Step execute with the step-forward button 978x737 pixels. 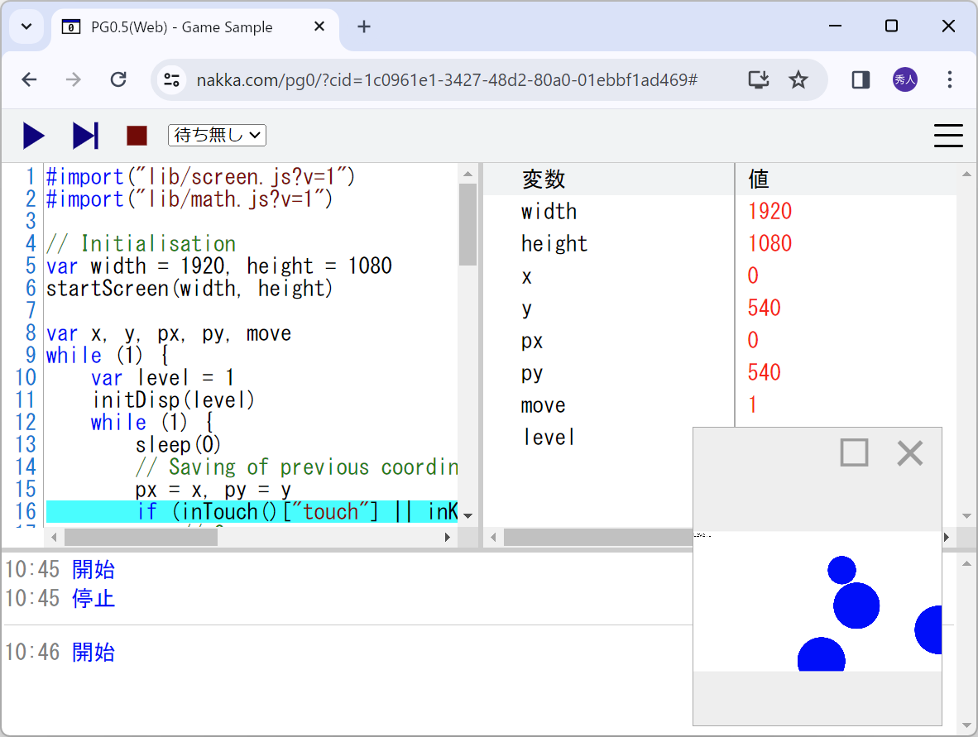point(85,136)
